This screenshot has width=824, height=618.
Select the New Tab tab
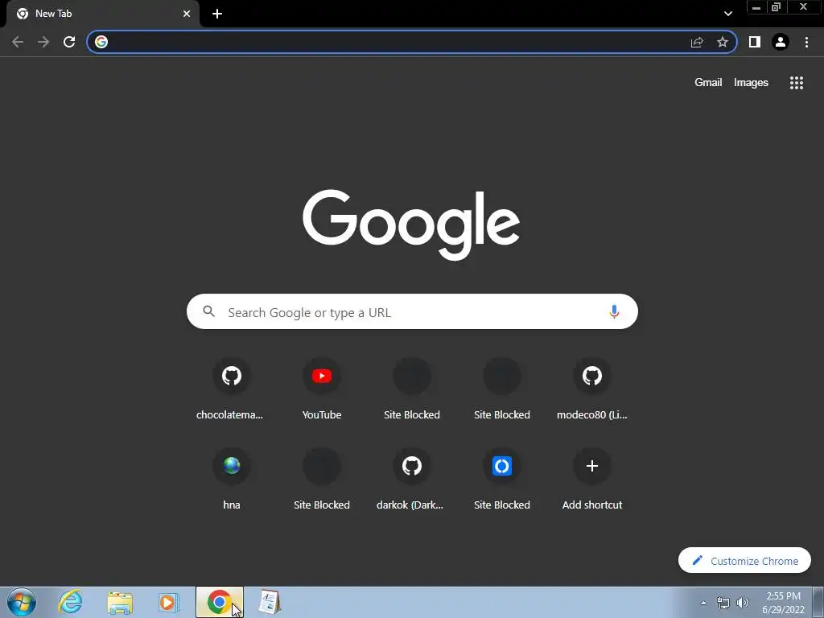[103, 14]
